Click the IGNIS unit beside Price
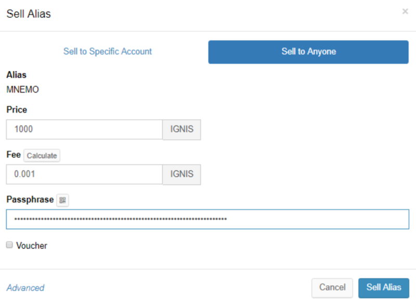 pyautogui.click(x=181, y=130)
